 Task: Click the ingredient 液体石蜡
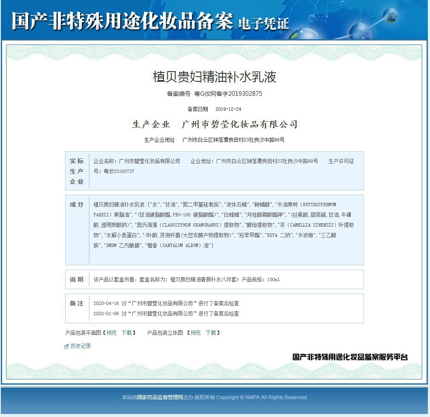point(237,204)
